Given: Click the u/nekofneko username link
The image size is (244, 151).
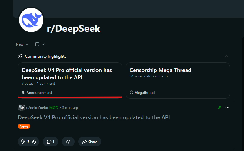Looking at the screenshot, I should point(37,108).
